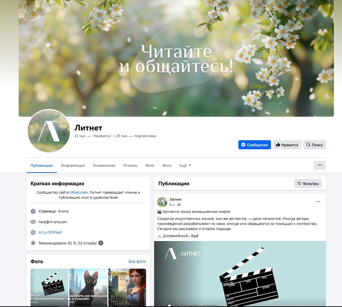Open the bit.ly/3PXf4eX link
342x307 pixels.
tap(50, 232)
